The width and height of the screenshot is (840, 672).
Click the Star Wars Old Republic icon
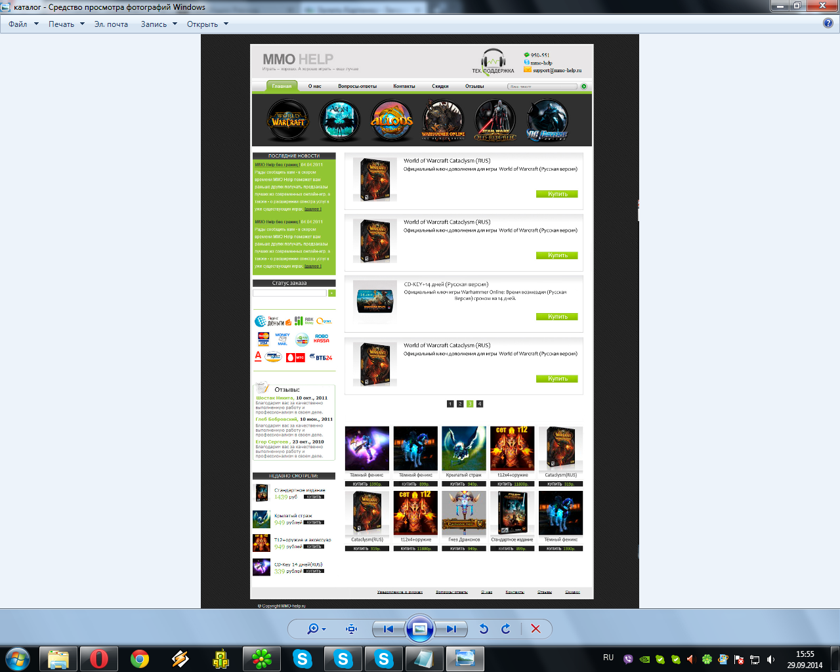tap(495, 120)
